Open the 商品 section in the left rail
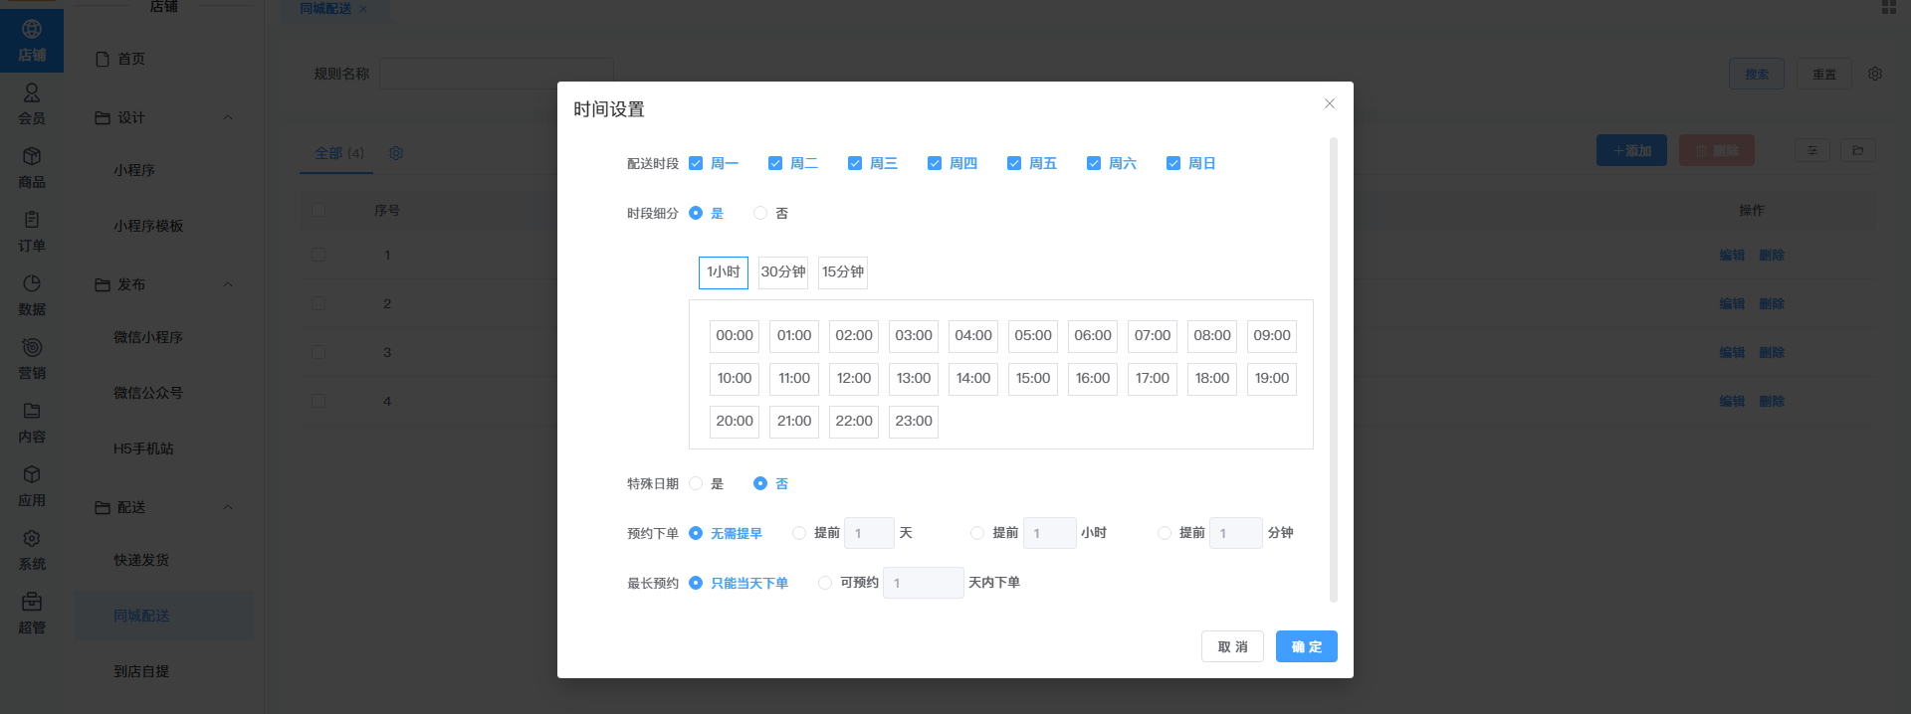1911x714 pixels. [32, 168]
